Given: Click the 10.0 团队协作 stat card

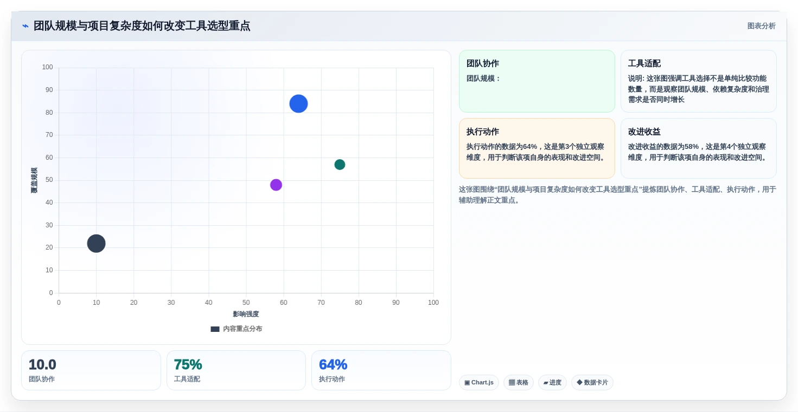Looking at the screenshot, I should click(91, 370).
